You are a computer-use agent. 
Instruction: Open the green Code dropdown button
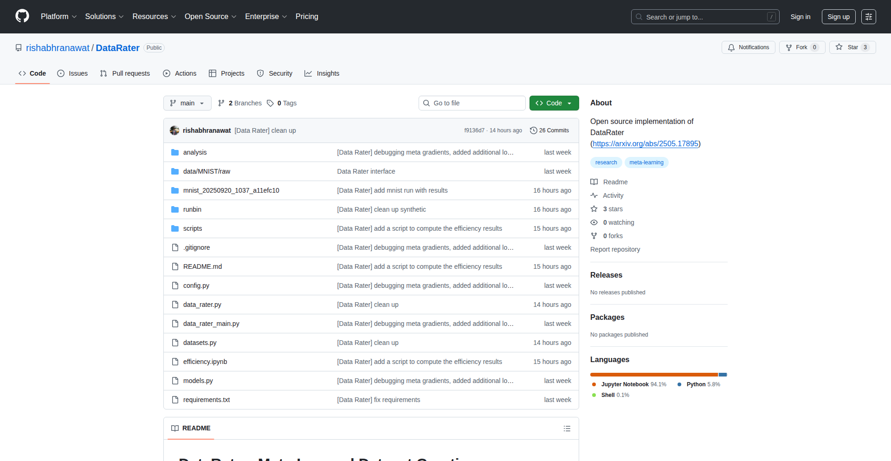click(x=554, y=103)
